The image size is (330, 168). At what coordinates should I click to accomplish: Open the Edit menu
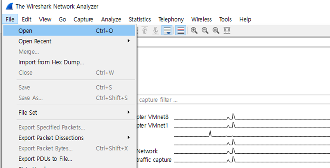coord(26,19)
